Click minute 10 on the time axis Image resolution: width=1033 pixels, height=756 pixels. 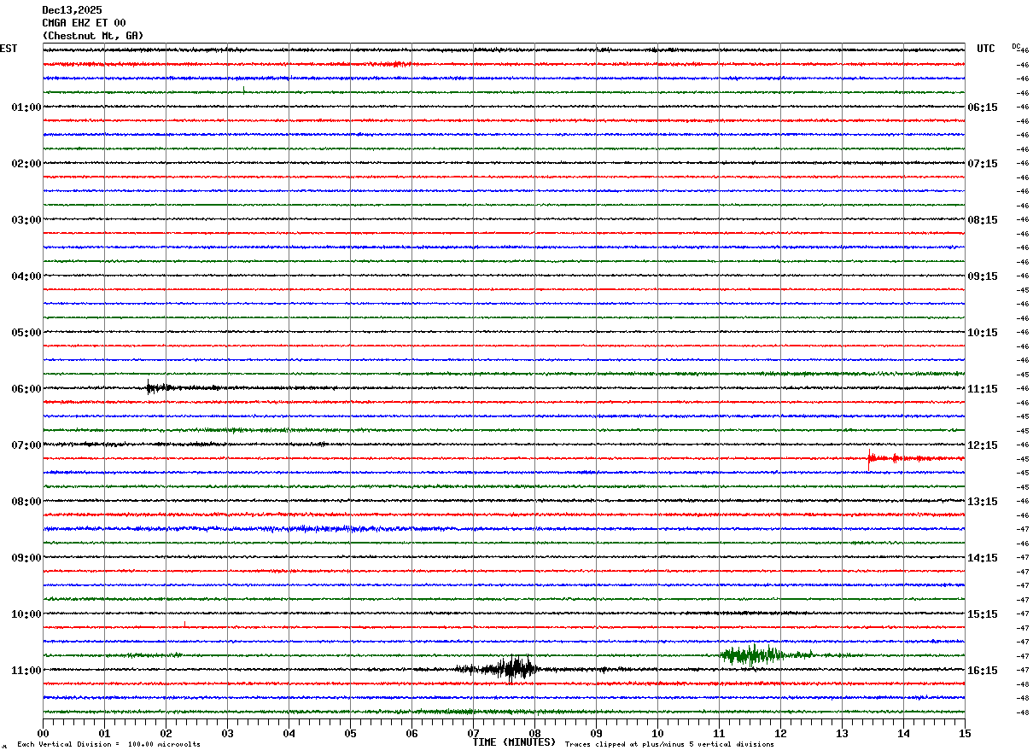point(657,733)
